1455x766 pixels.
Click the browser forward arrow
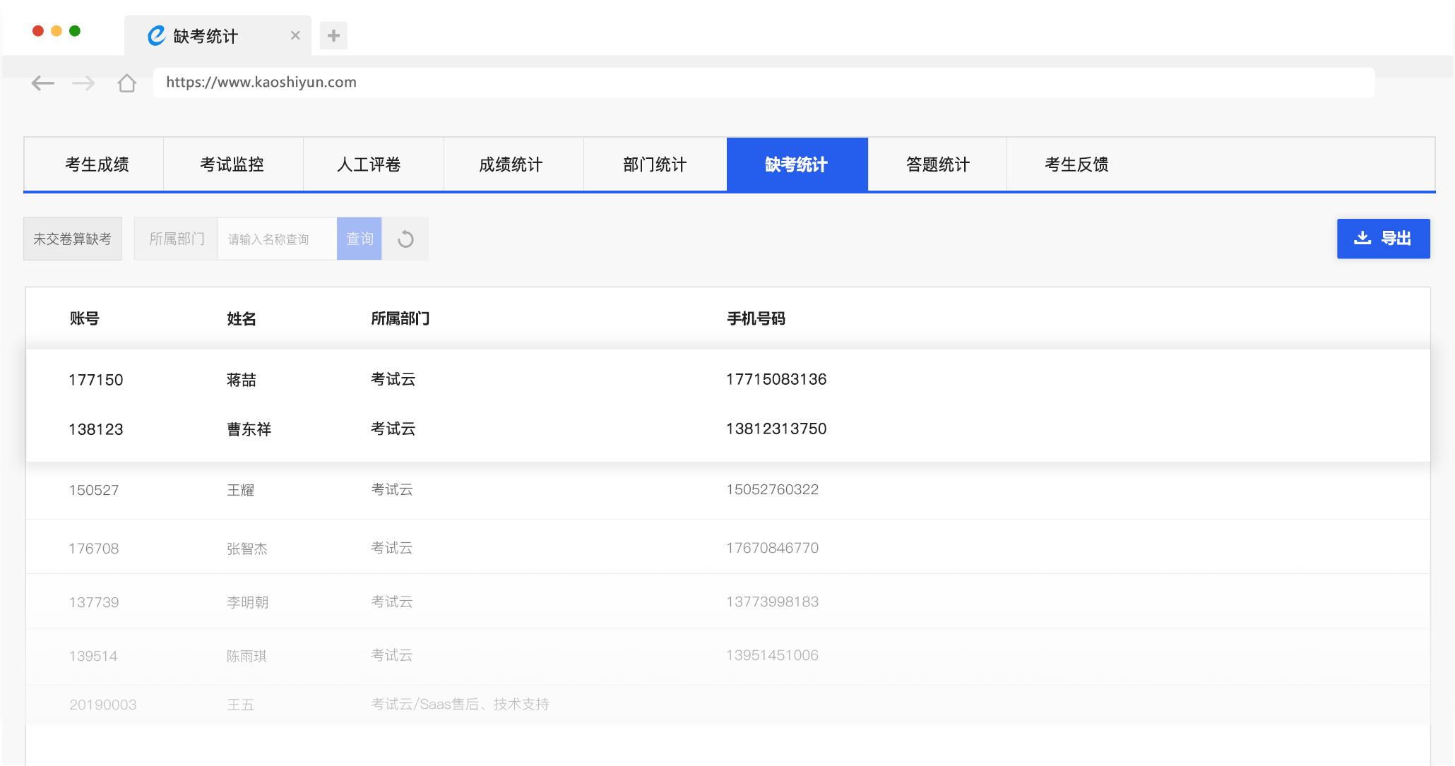83,83
